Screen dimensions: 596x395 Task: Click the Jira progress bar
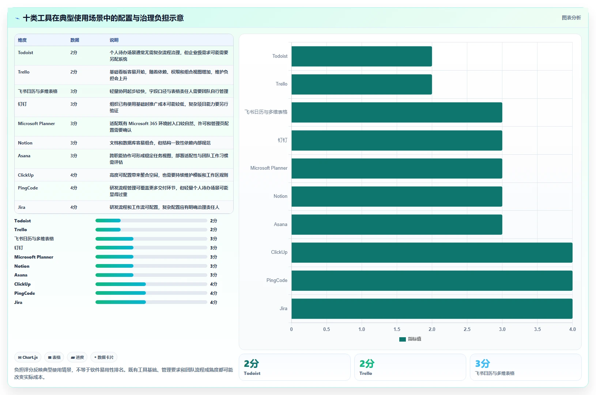(151, 302)
